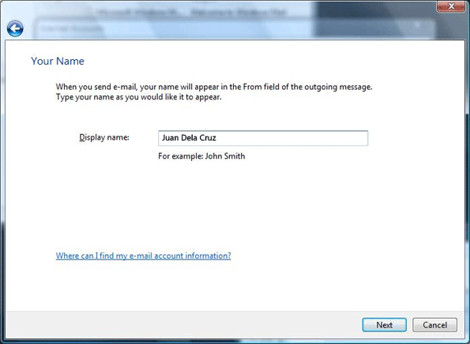The width and height of the screenshot is (470, 344).
Task: Open the e-mail account information help link
Action: tap(143, 256)
